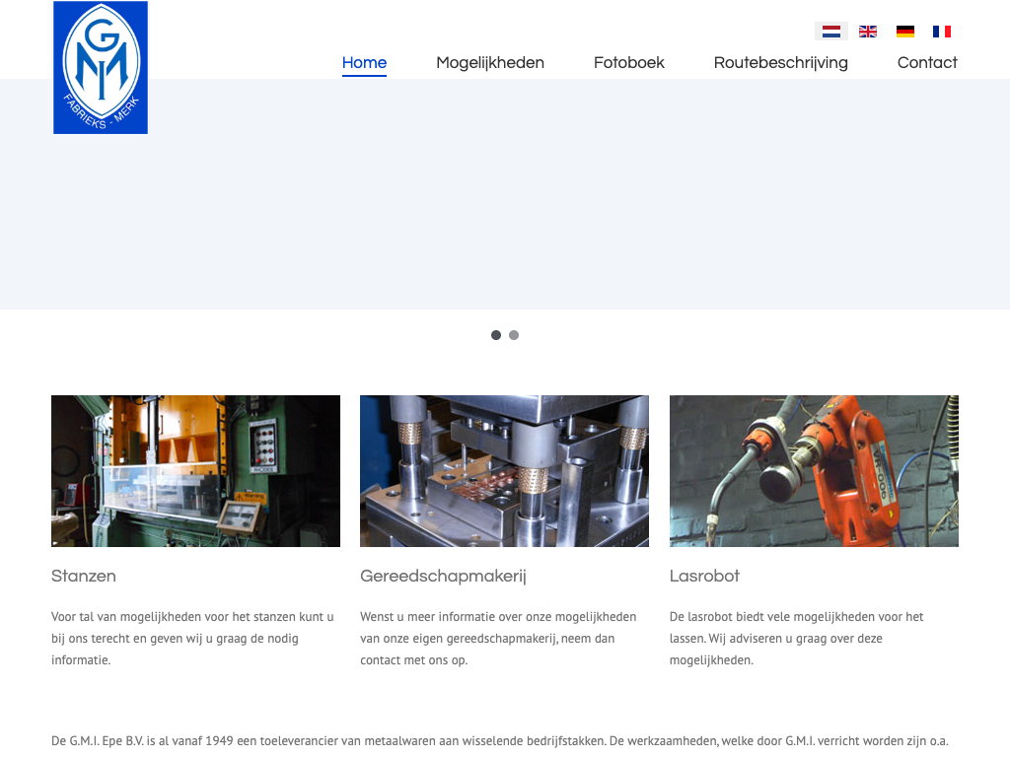This screenshot has height=757, width=1010.
Task: Open the Fotoboek menu item
Action: coord(628,62)
